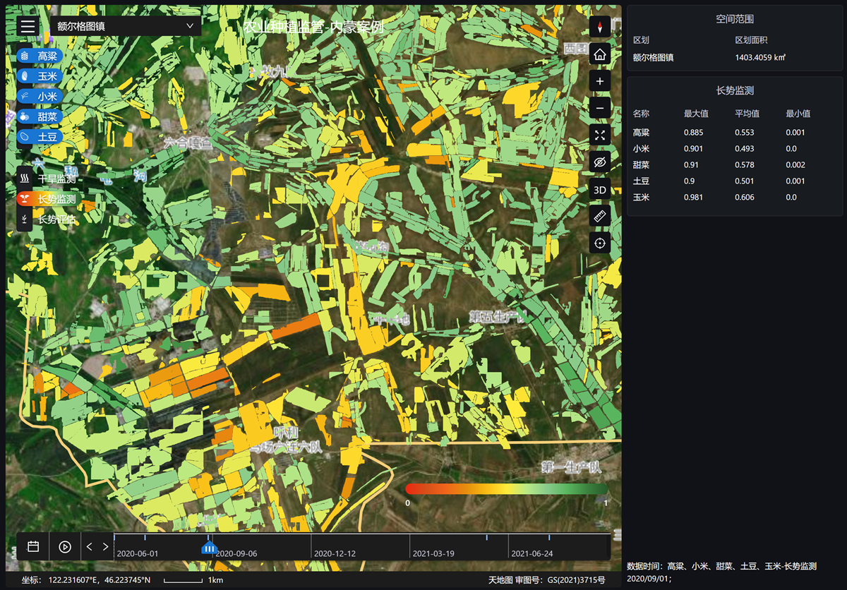Zoom out using minus button
Image resolution: width=847 pixels, height=590 pixels.
pyautogui.click(x=600, y=108)
